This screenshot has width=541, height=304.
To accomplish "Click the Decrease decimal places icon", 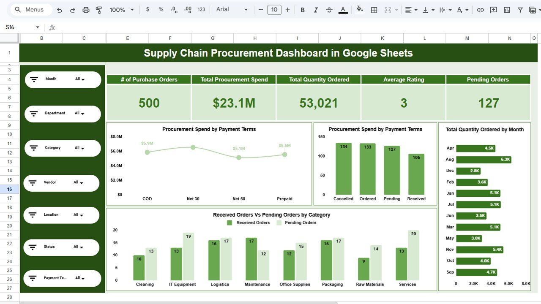I will 174,9.
